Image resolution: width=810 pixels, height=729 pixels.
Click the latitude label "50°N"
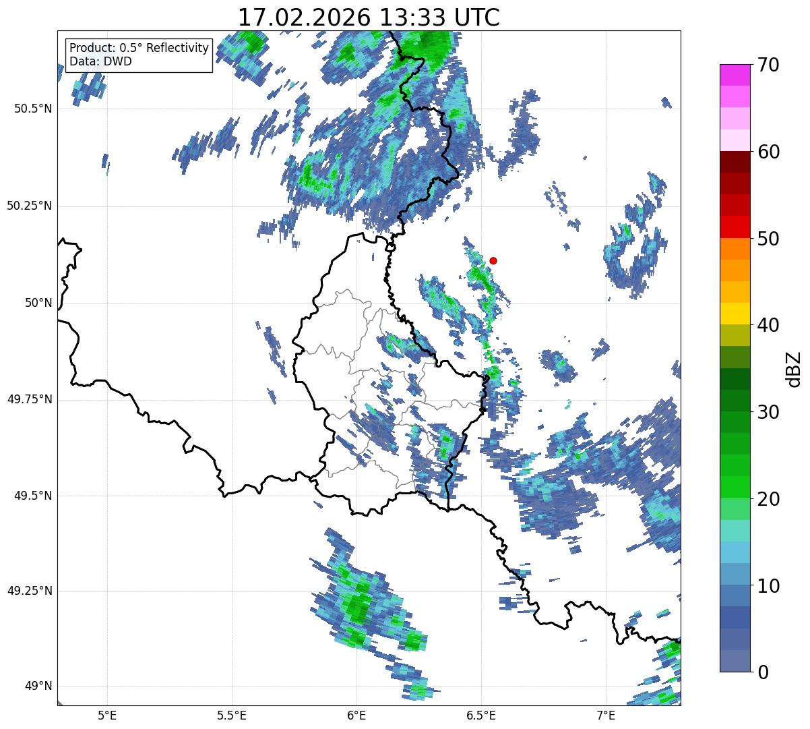point(38,303)
